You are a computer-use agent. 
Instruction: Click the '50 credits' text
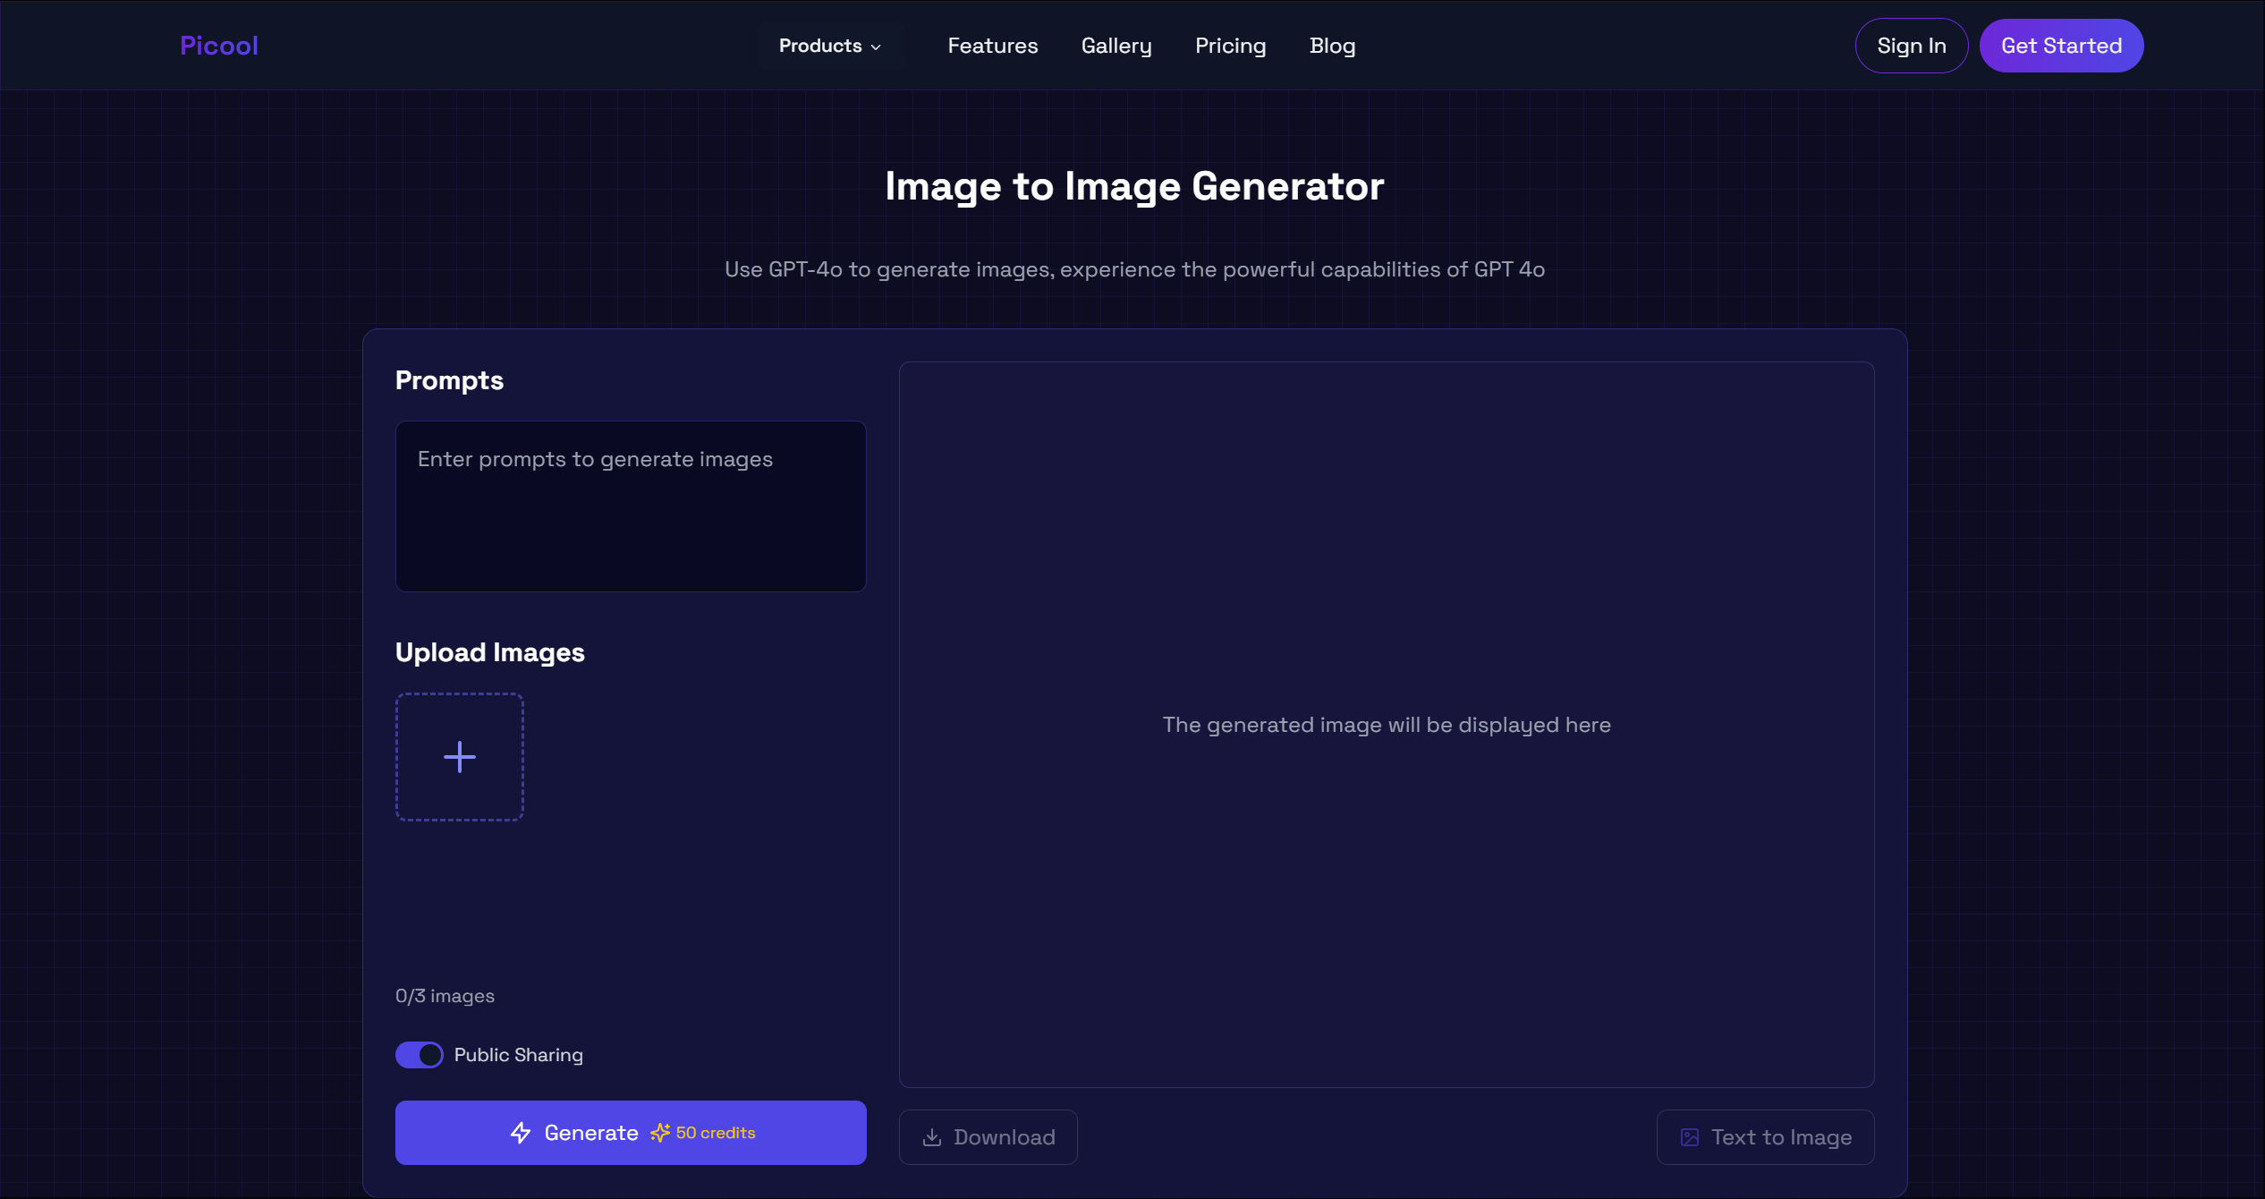pos(716,1133)
